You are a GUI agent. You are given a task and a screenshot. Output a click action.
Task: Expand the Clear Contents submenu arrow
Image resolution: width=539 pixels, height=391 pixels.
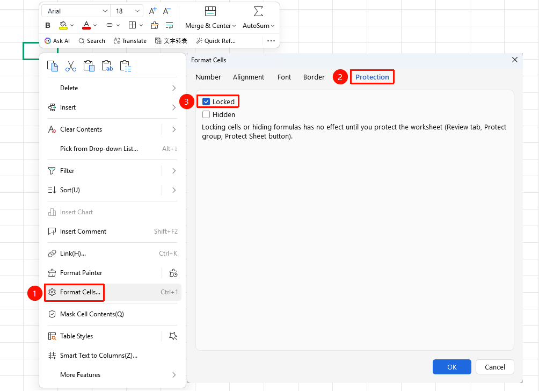(174, 129)
